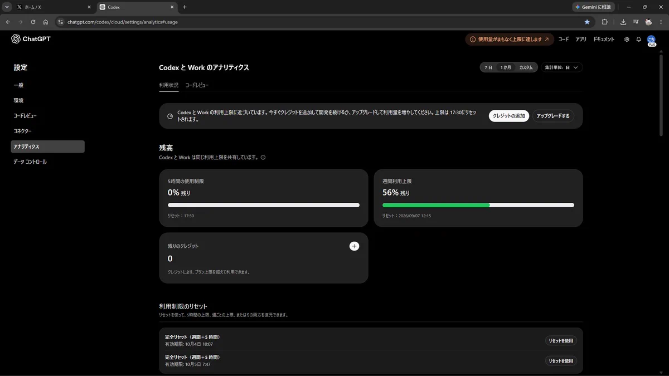Click the browser back arrow
The width and height of the screenshot is (669, 376).
[8, 22]
